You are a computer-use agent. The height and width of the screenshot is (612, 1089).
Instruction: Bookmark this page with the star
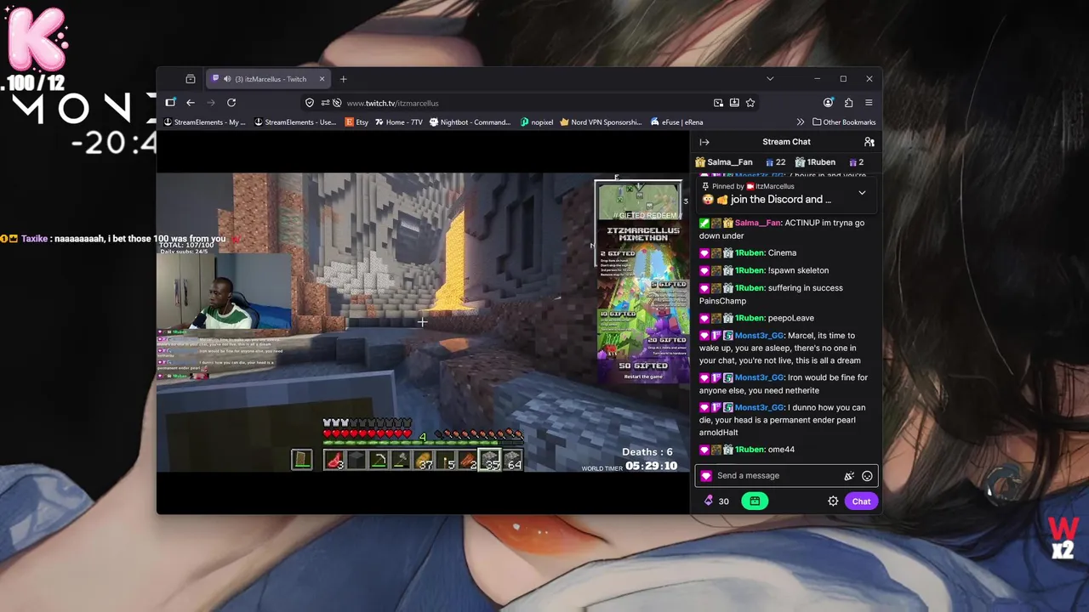(x=750, y=103)
